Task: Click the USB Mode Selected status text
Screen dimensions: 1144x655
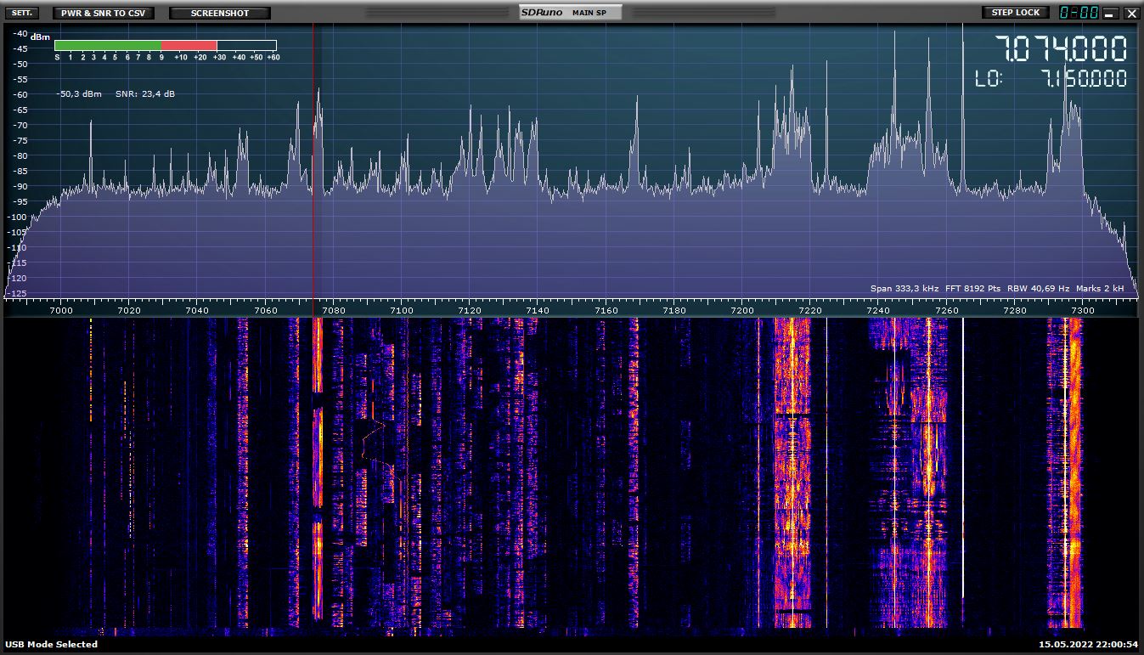Action: point(52,644)
